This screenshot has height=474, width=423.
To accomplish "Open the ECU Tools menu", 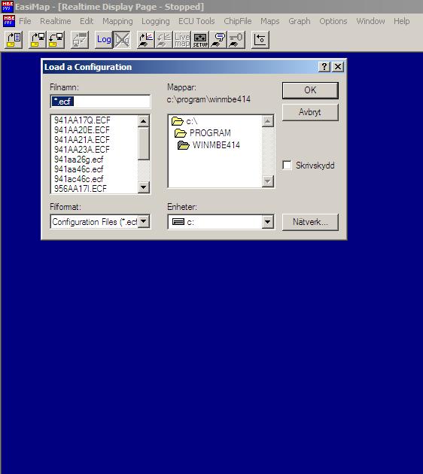I will point(196,21).
